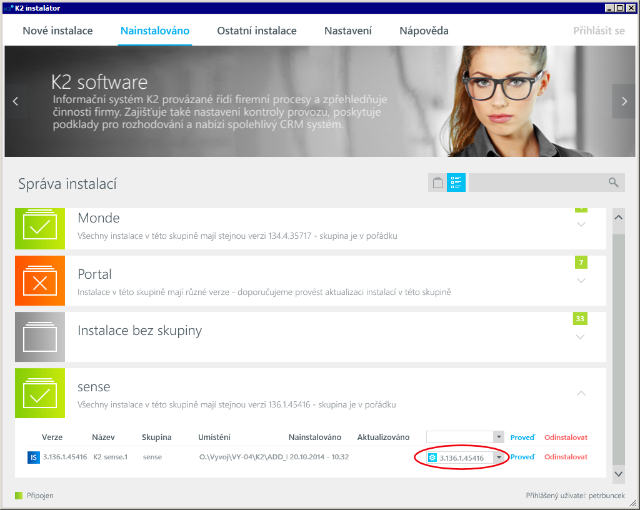This screenshot has height=510, width=640.
Task: Click scrollbar up arrow
Action: pyautogui.click(x=619, y=217)
